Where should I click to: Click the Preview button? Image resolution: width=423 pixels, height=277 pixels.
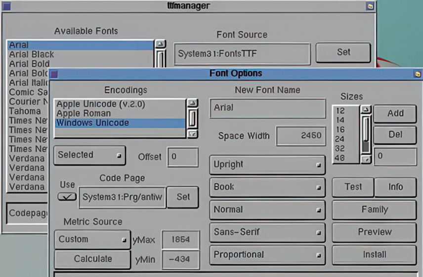tap(374, 232)
